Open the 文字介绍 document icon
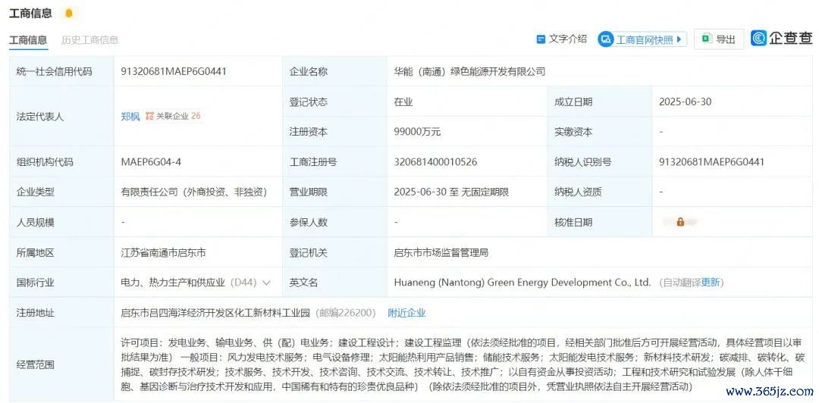The height and width of the screenshot is (403, 819). tap(541, 39)
